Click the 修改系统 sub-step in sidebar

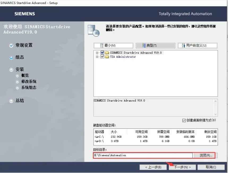29,81
